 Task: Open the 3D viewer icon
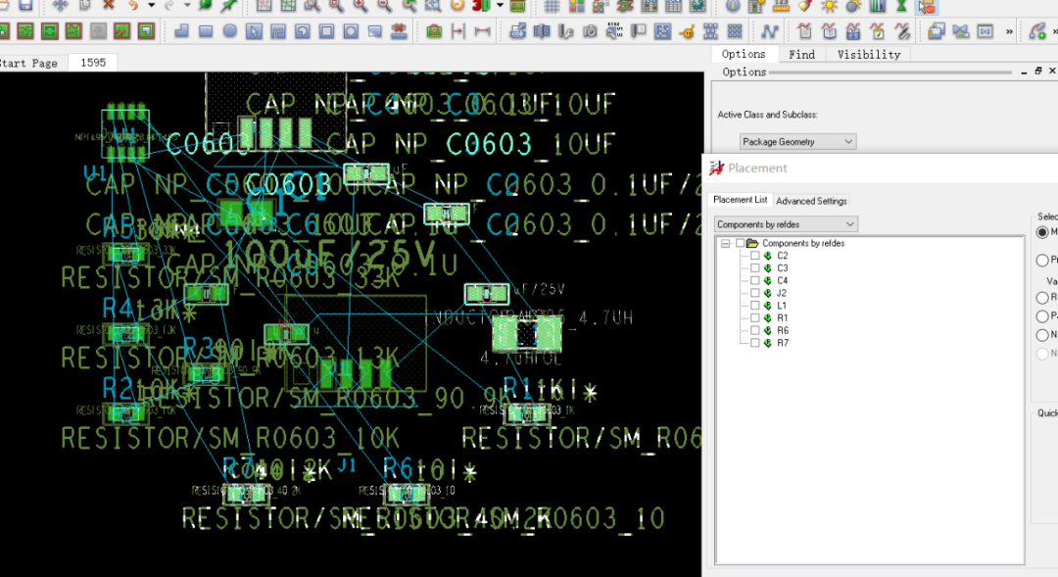click(x=481, y=6)
